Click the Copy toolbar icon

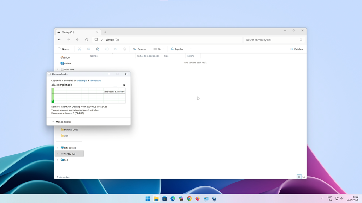(x=88, y=49)
